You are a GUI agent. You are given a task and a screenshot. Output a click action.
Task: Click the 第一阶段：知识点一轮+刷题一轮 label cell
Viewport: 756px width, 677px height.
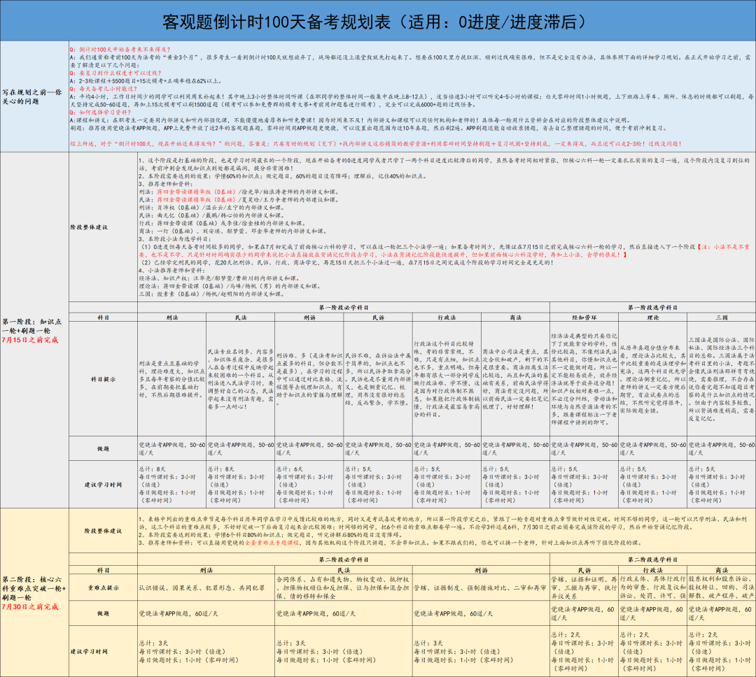coord(34,330)
